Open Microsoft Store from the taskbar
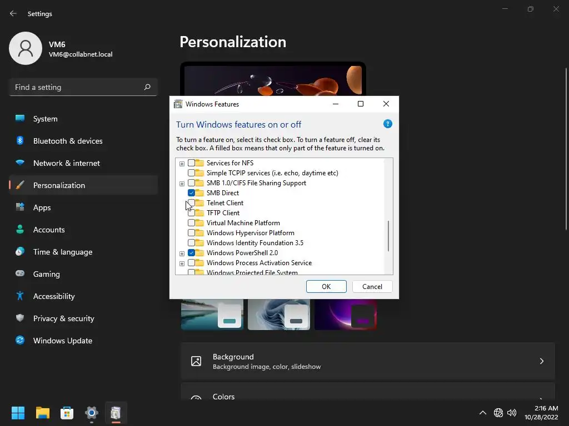Screen dimensions: 569x426 click(x=67, y=413)
